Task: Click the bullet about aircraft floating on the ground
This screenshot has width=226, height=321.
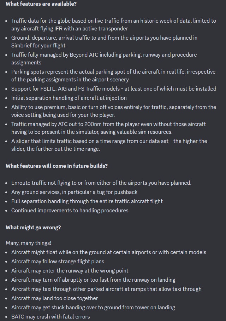Action: [108, 252]
